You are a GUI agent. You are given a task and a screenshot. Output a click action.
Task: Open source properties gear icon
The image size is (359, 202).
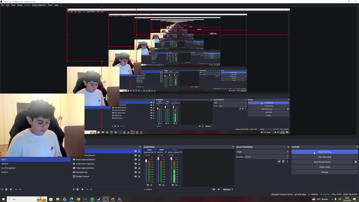coord(82,189)
